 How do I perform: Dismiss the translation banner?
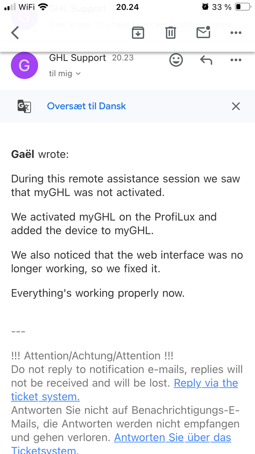point(236,106)
